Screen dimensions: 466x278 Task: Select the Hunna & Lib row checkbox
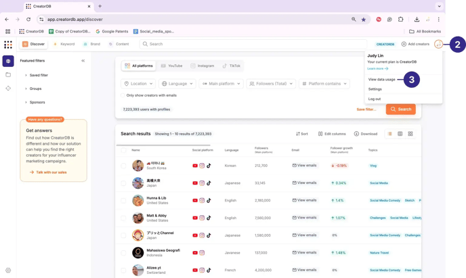coord(123,201)
